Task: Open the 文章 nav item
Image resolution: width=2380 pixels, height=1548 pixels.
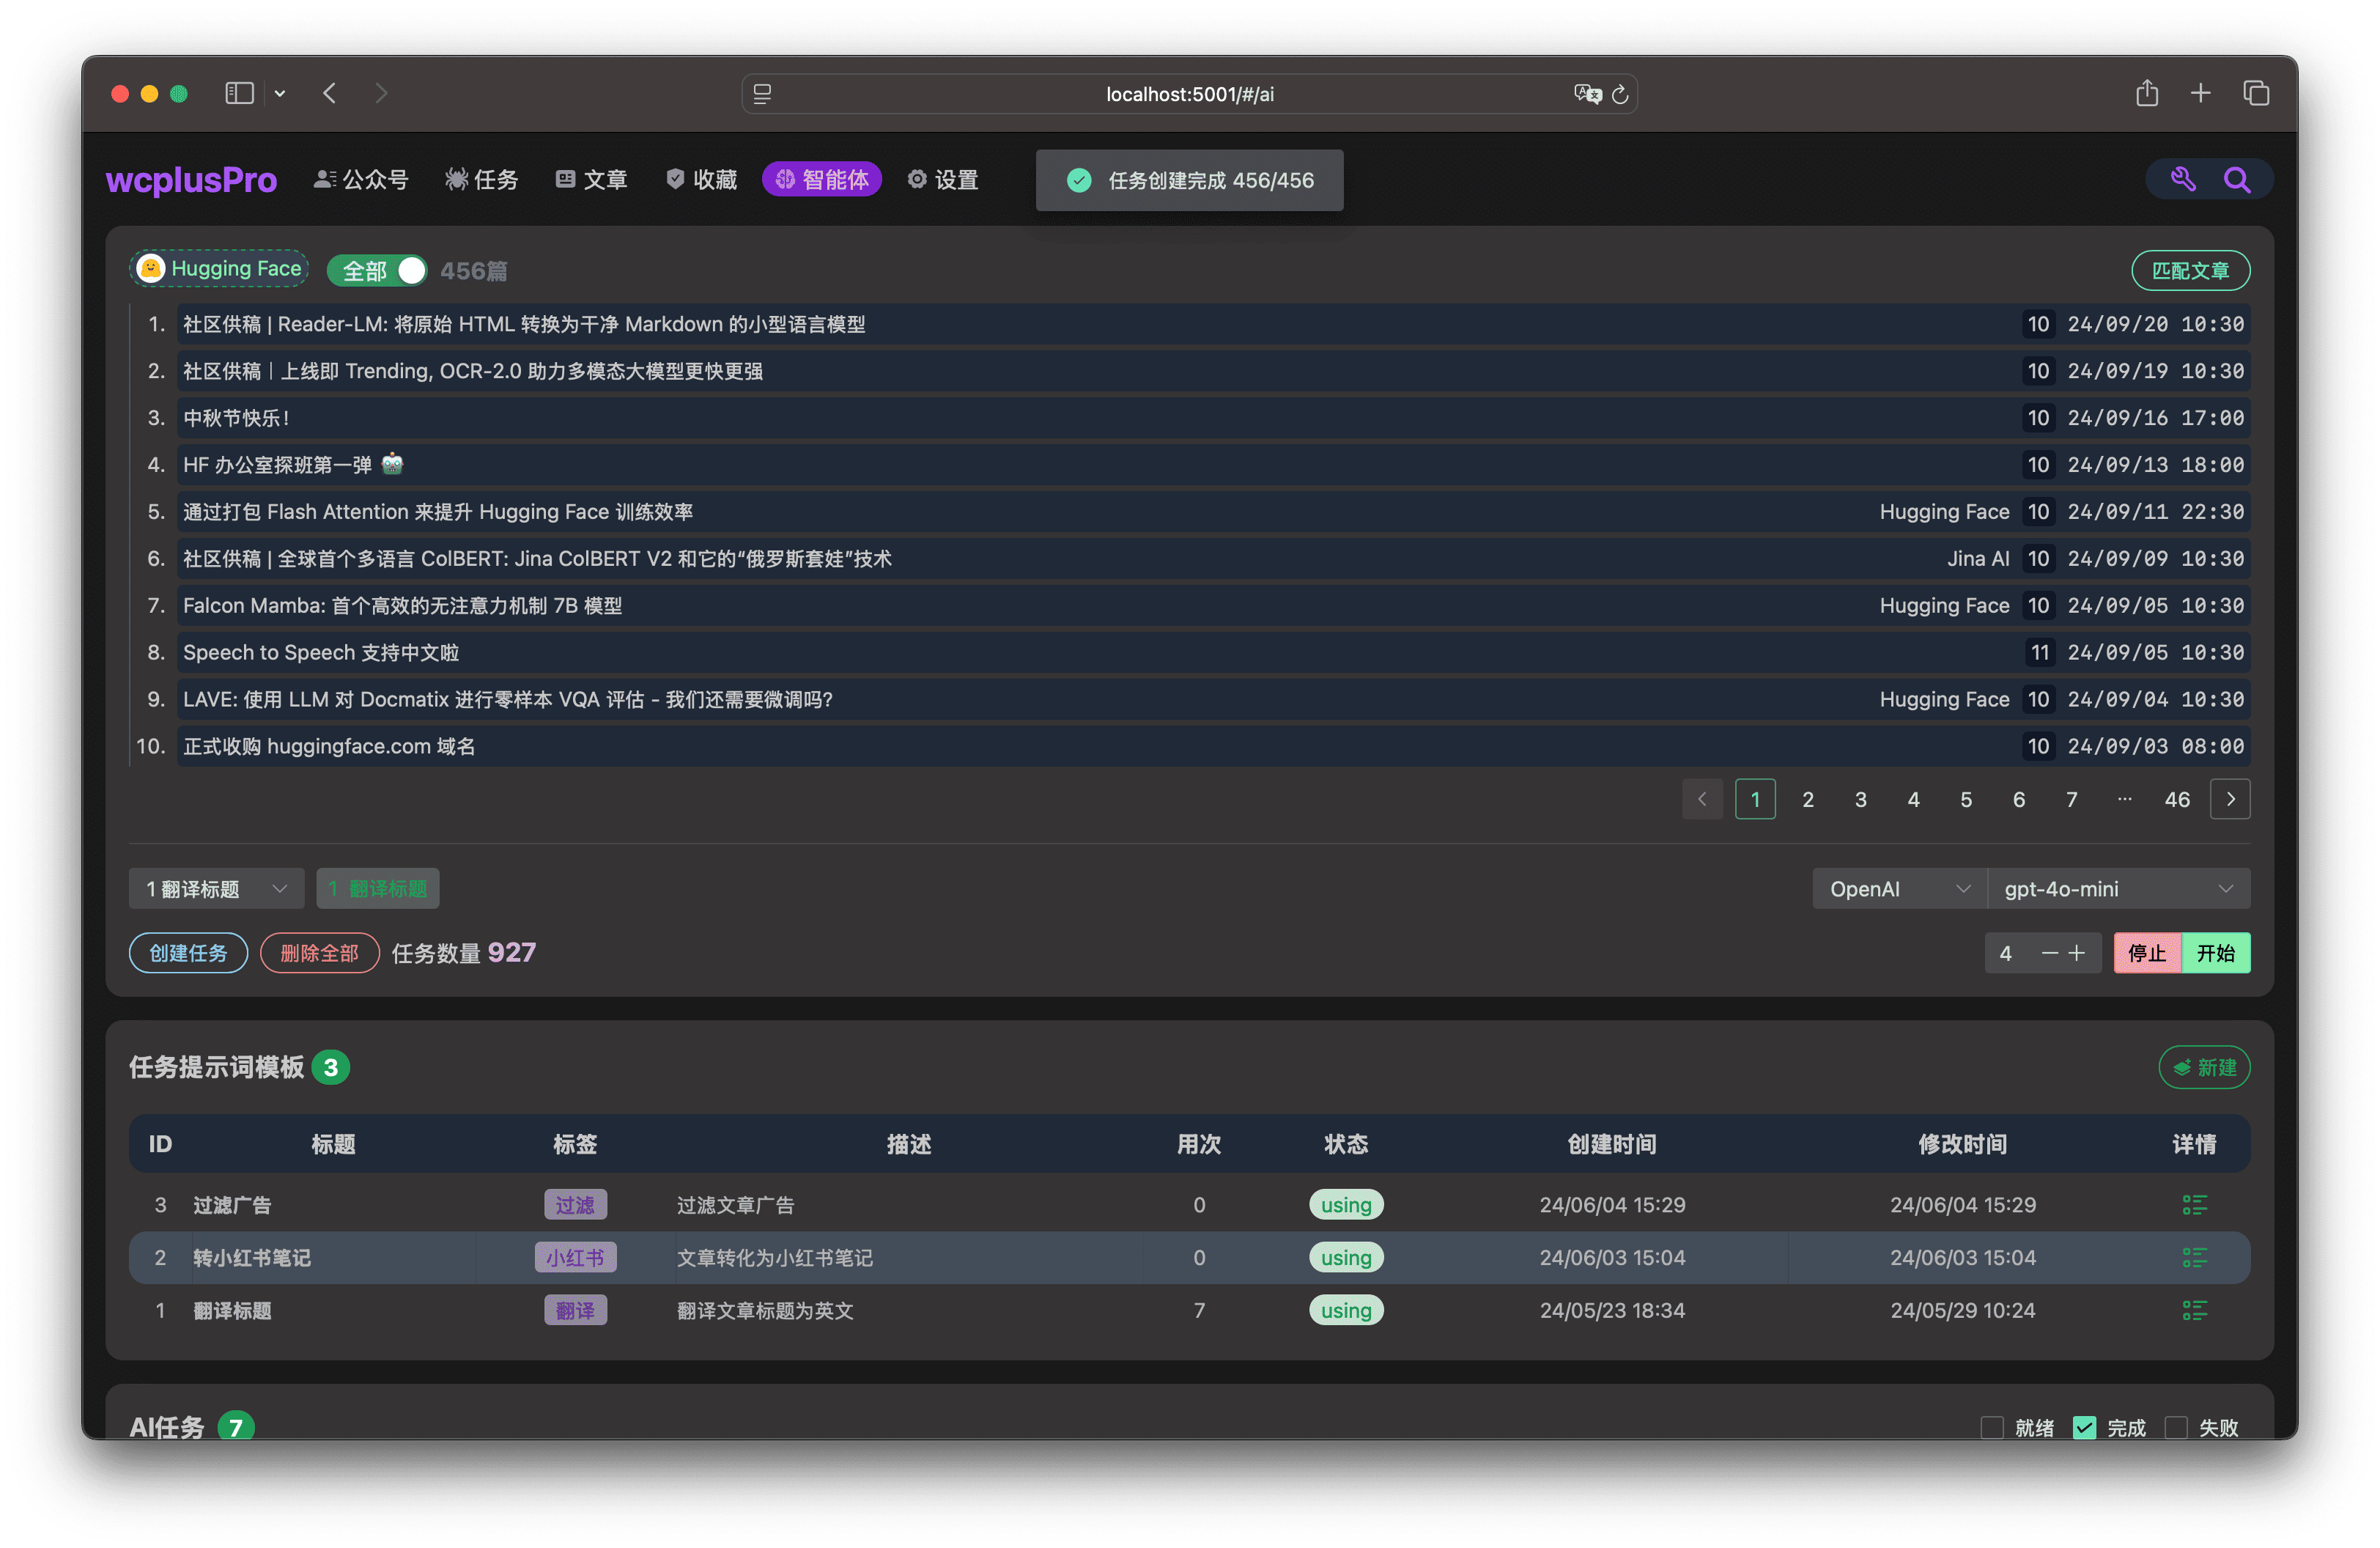Action: click(x=591, y=180)
